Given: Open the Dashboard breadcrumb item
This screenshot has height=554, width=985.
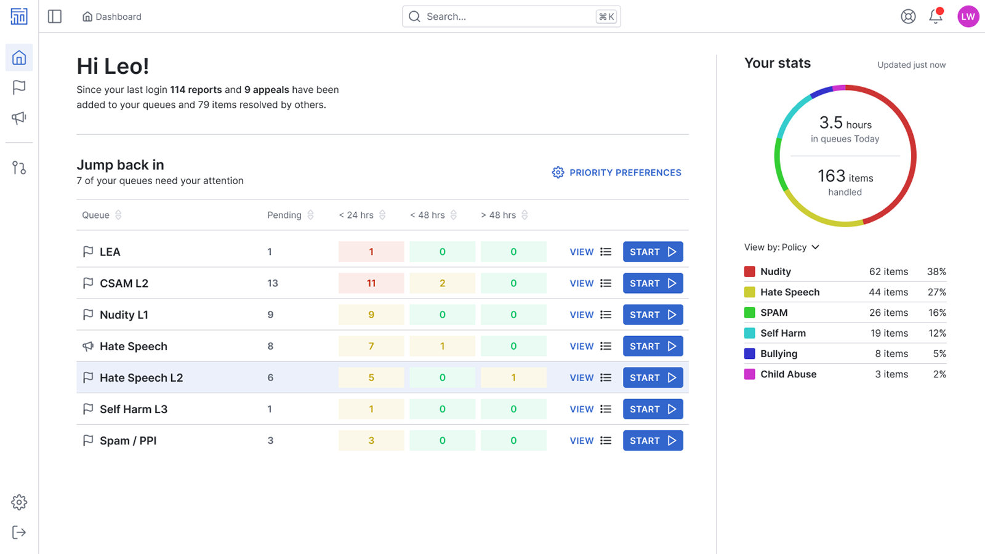Looking at the screenshot, I should click(118, 17).
